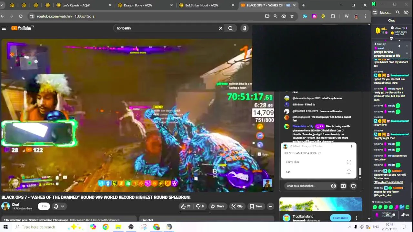Screen dimensions: 413x232
Task: Close the Lae's Quests tab
Action: 110,5
